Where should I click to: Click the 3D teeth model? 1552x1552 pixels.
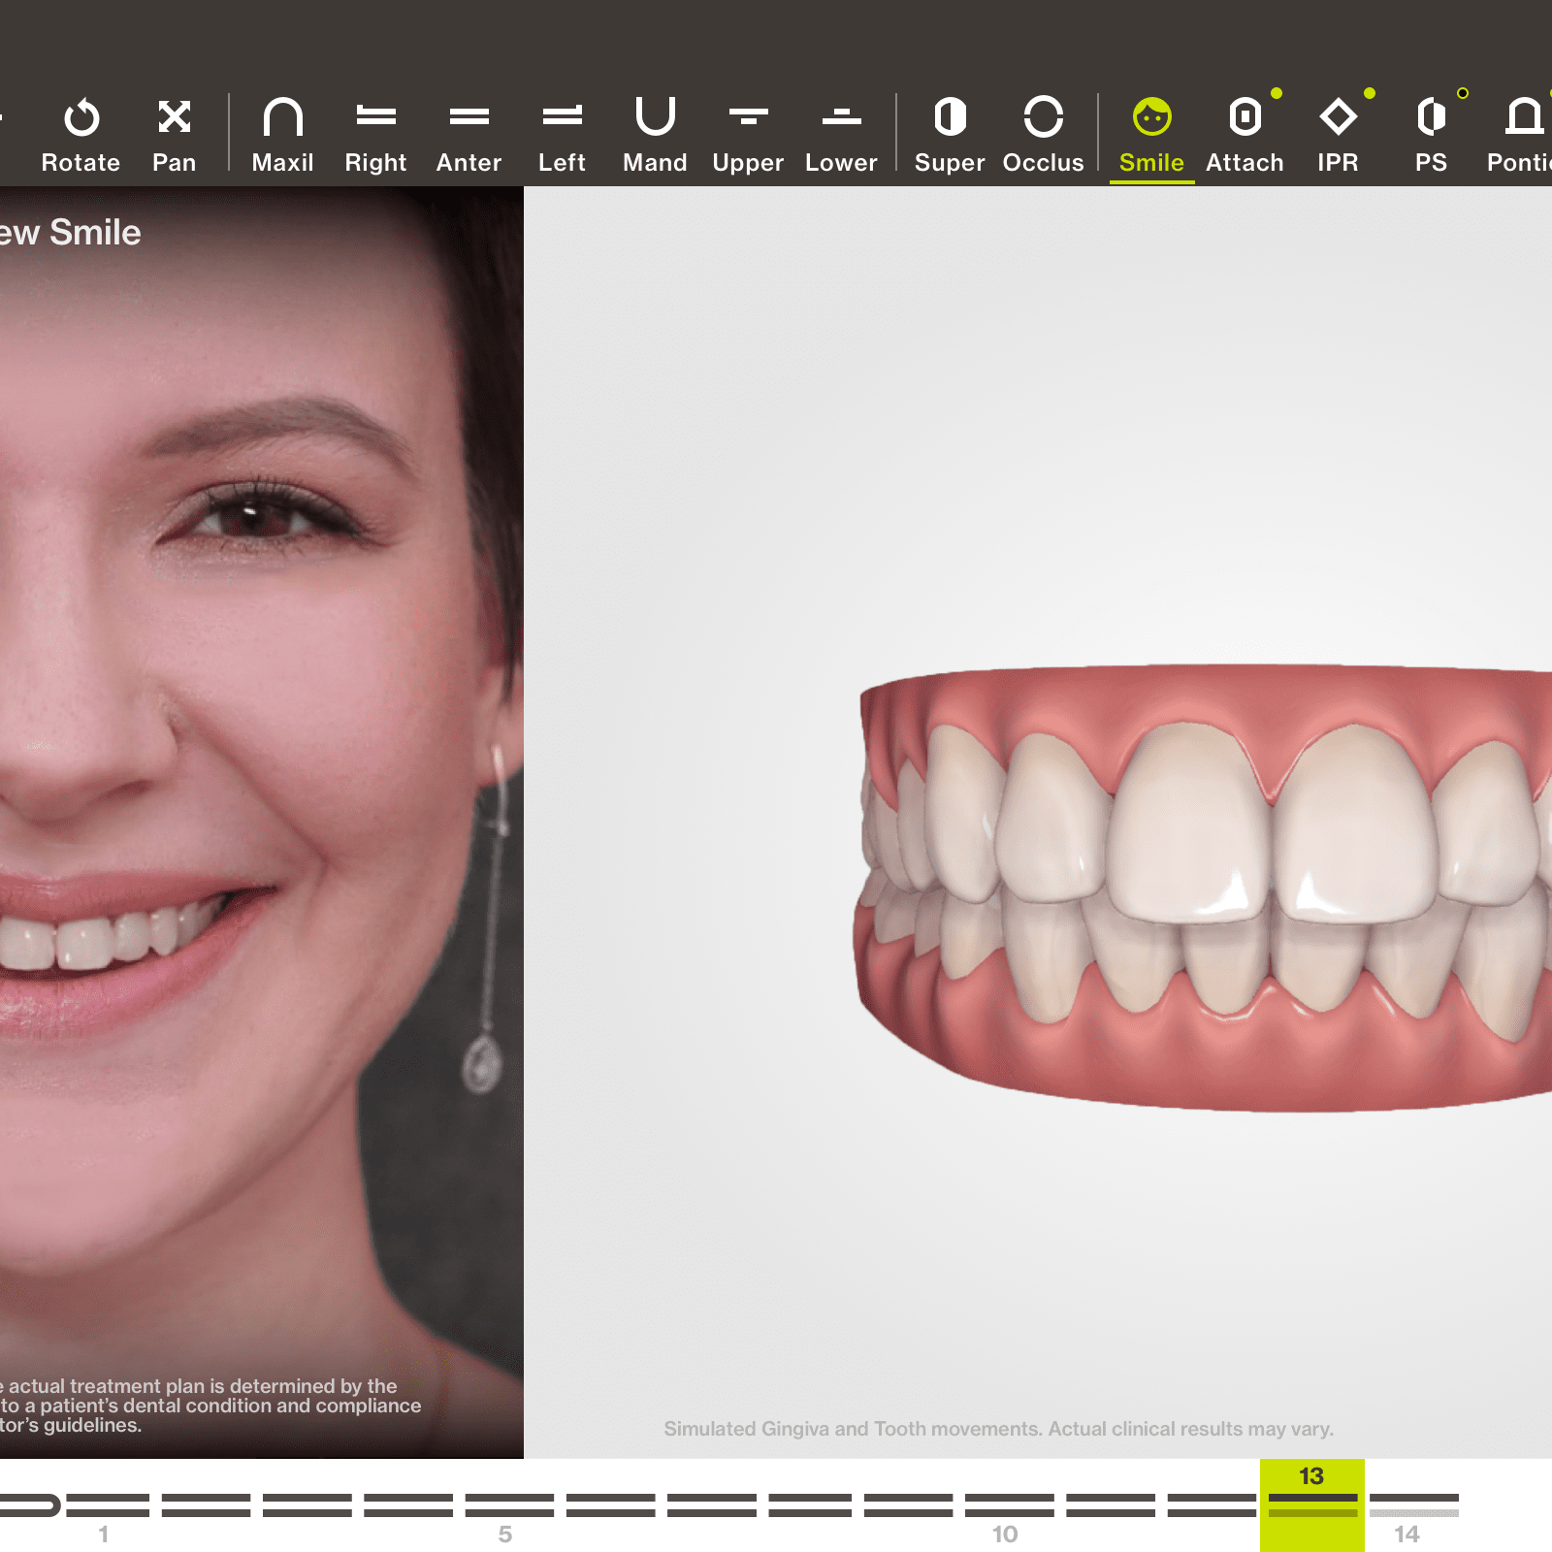pos(1203,888)
